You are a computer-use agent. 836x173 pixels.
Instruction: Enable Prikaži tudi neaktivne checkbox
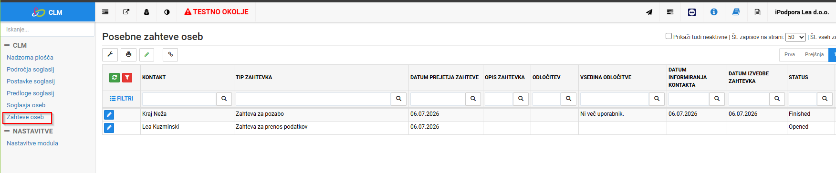pos(669,36)
